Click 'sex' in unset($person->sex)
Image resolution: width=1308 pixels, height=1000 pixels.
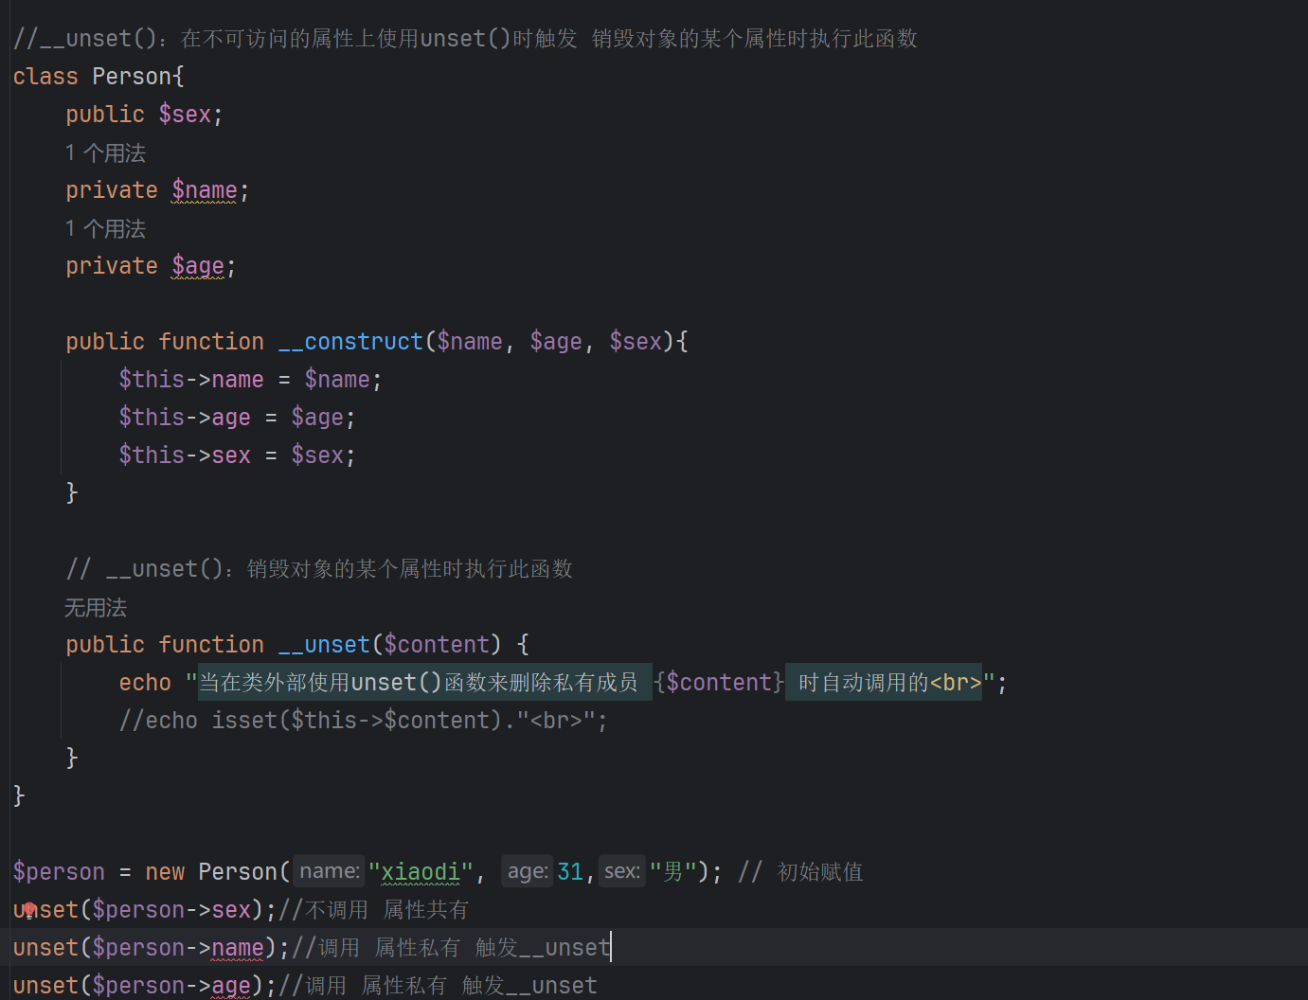point(231,910)
